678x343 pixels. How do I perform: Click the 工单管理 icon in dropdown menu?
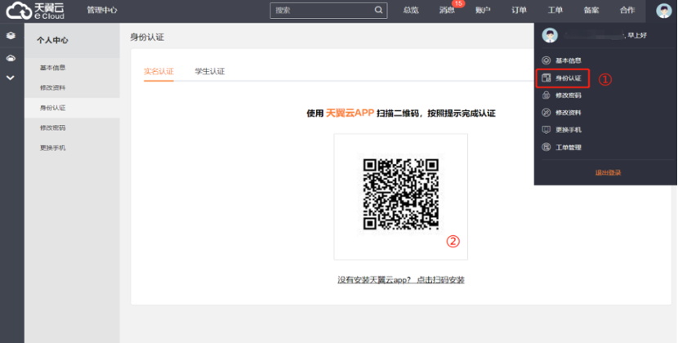point(546,148)
